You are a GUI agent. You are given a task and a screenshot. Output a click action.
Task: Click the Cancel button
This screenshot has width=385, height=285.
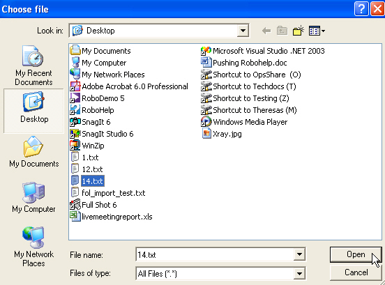tap(356, 272)
